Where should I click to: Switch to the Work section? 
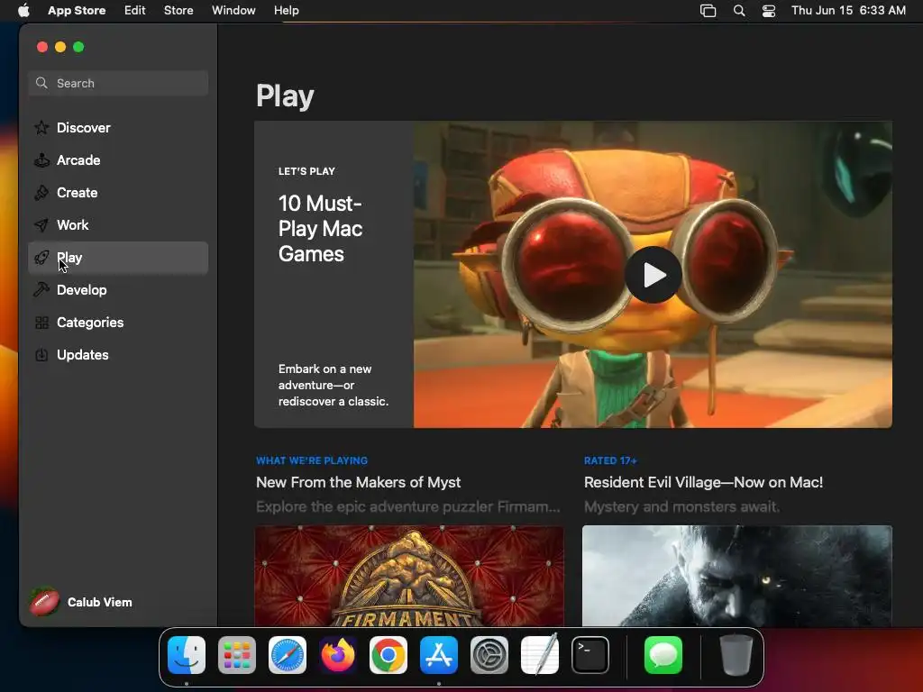coord(118,224)
